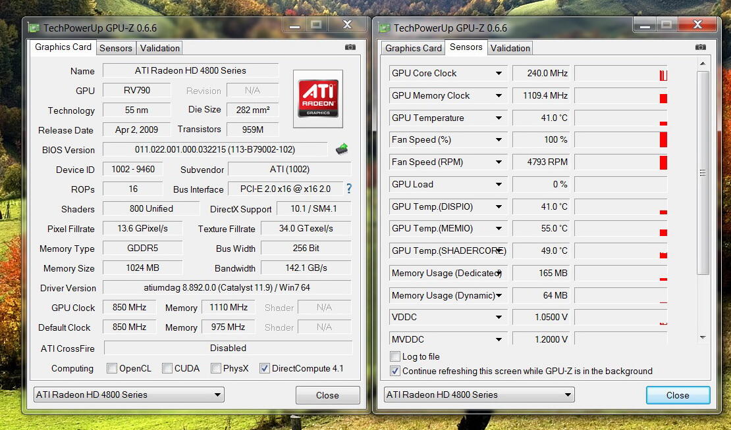Click the 4793 RPM fan speed reading
The width and height of the screenshot is (731, 430).
541,162
